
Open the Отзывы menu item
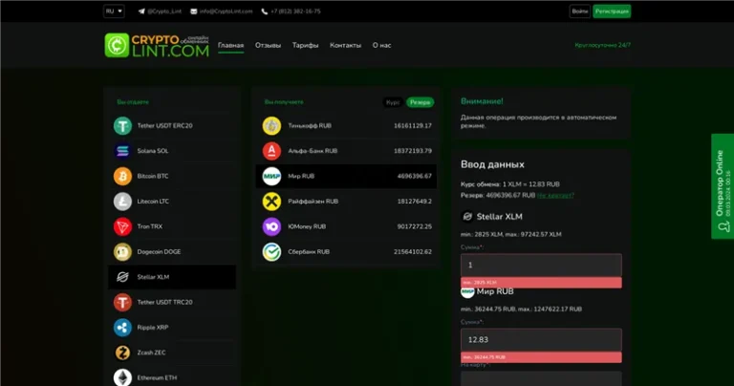pos(268,46)
